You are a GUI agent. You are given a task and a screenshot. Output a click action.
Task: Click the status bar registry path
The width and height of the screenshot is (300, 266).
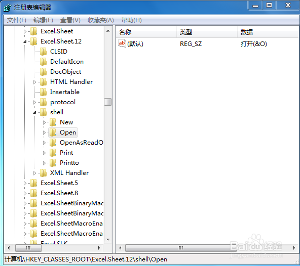[x=86, y=259]
